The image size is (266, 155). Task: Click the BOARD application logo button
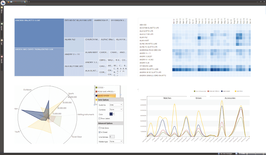click(x=3, y=2)
